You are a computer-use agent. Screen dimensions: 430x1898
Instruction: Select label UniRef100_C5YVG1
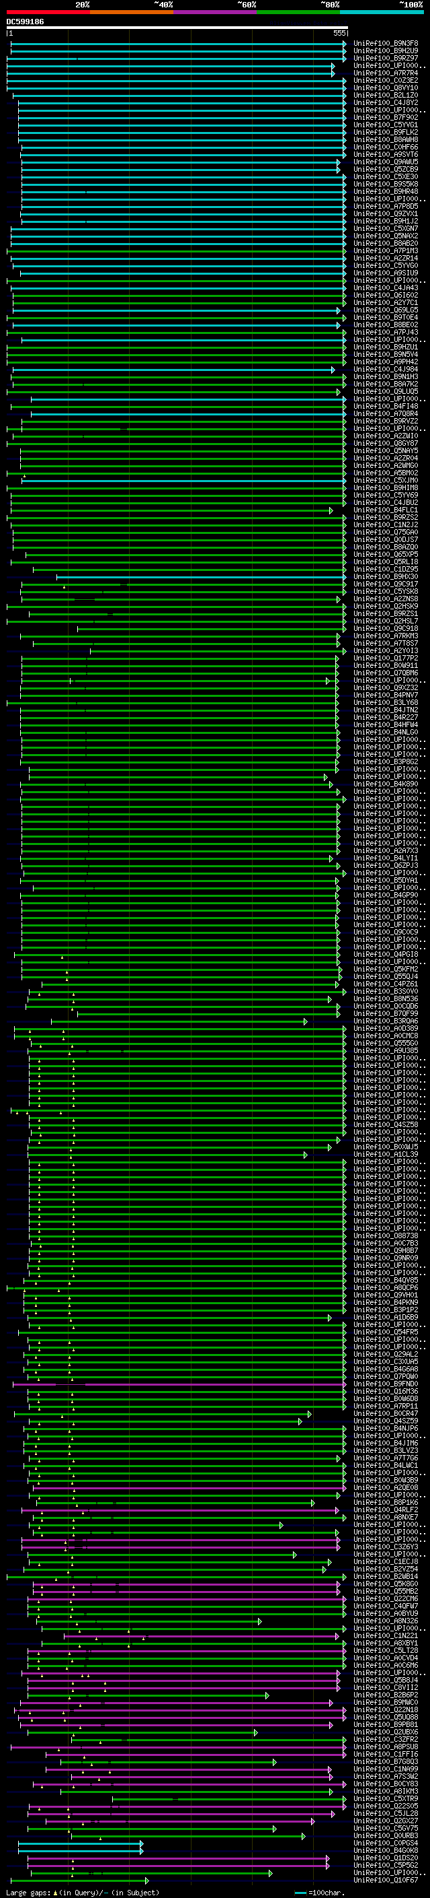tap(386, 125)
